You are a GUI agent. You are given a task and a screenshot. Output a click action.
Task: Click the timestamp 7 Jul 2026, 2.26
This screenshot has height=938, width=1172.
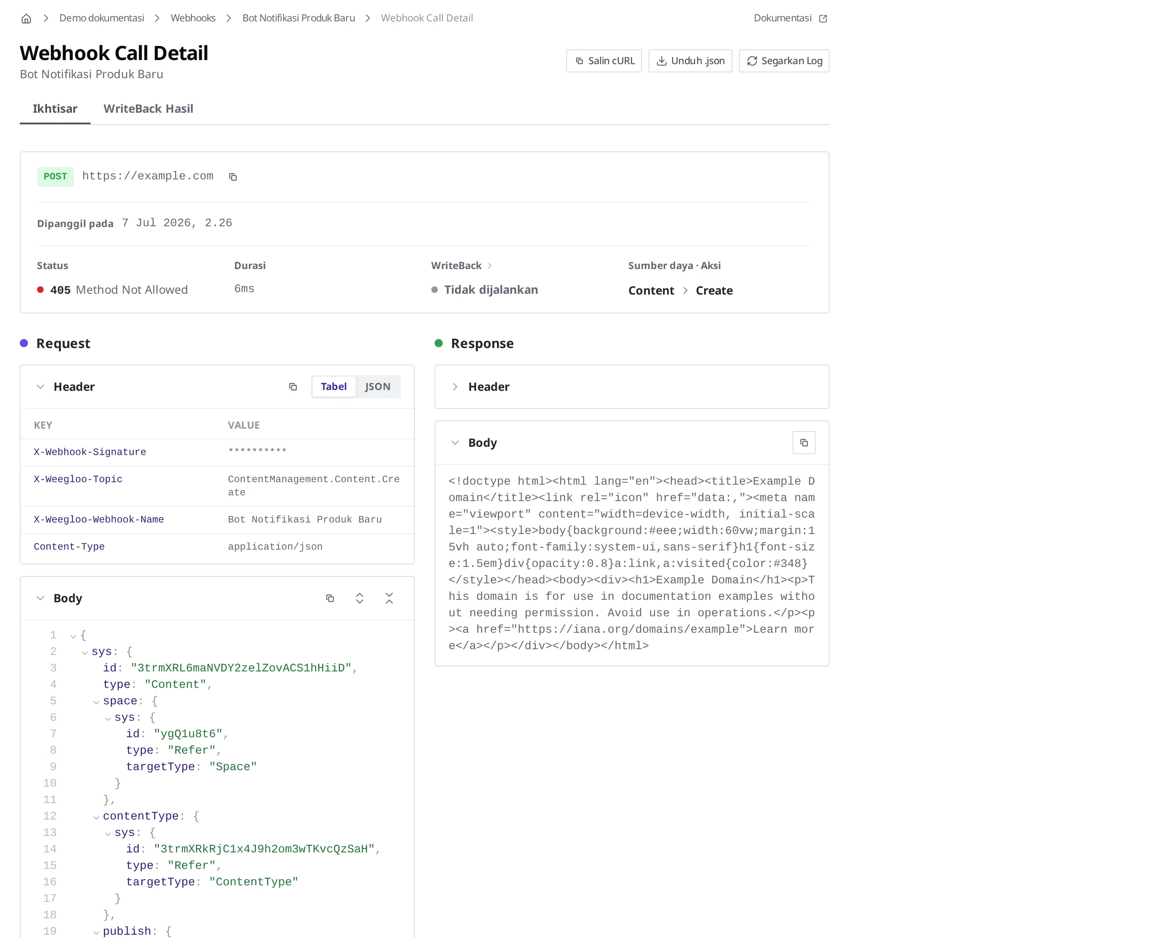177,223
